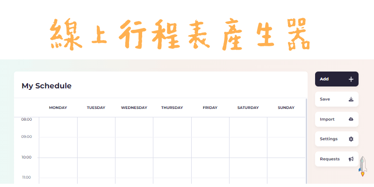
Task: Click the Monday 08:00 time slot
Action: [58, 127]
